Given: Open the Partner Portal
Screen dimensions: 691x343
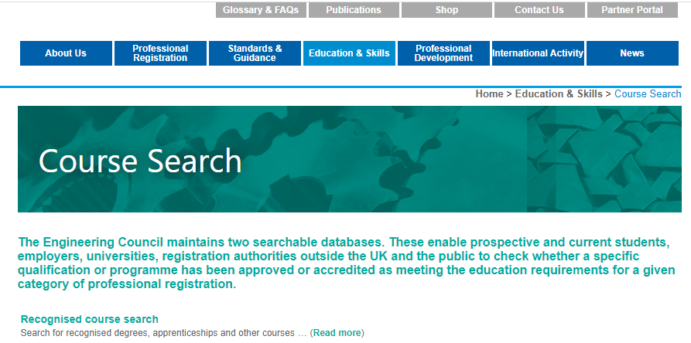Looking at the screenshot, I should (632, 10).
